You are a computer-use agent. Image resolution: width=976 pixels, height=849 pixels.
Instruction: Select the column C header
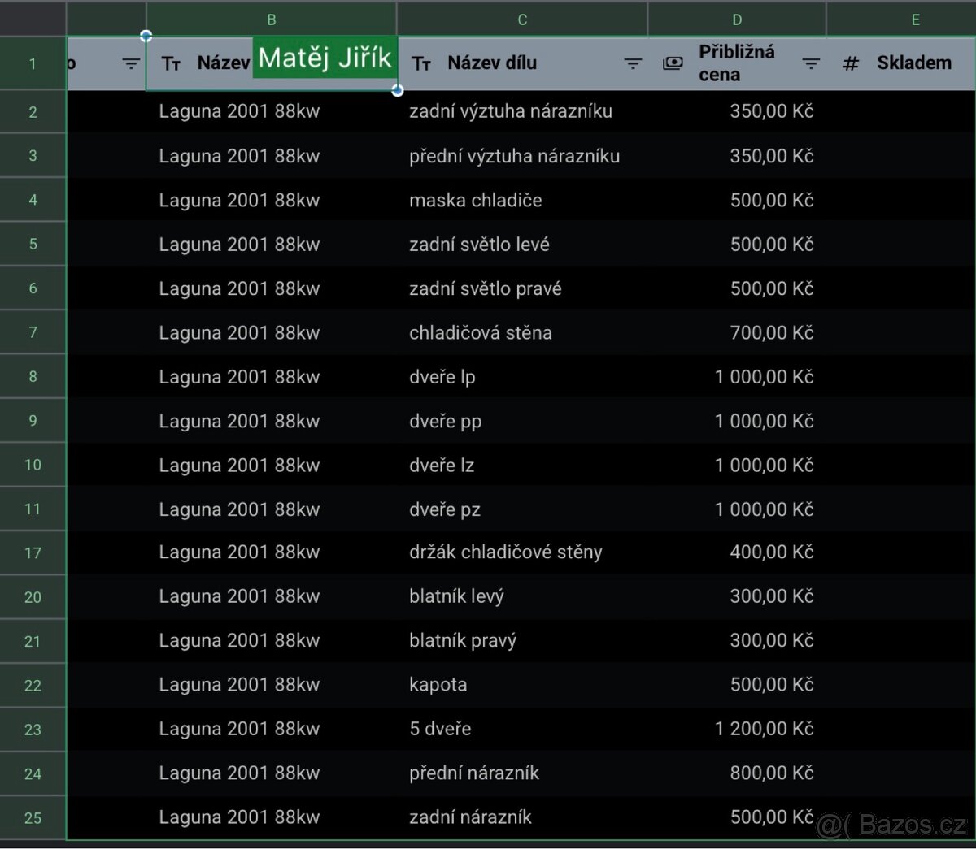coord(522,19)
